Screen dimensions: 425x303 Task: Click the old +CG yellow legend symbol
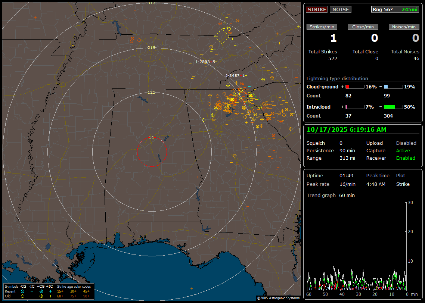point(41,296)
